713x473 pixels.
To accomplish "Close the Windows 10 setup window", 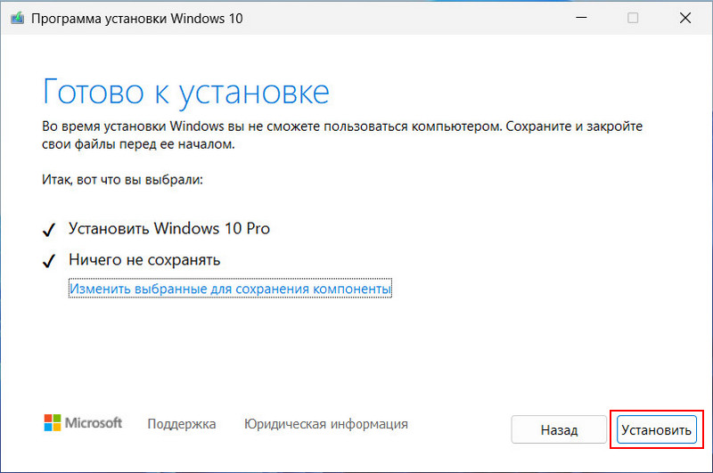I will [685, 18].
